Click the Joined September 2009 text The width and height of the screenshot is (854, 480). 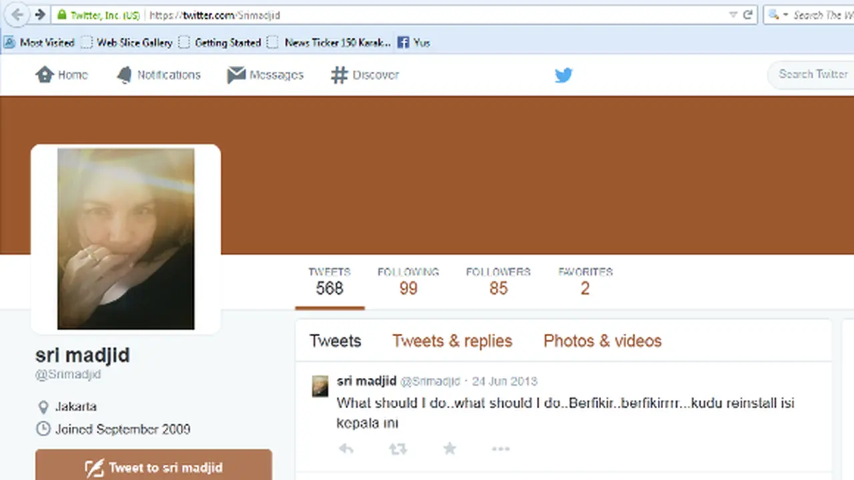point(123,429)
